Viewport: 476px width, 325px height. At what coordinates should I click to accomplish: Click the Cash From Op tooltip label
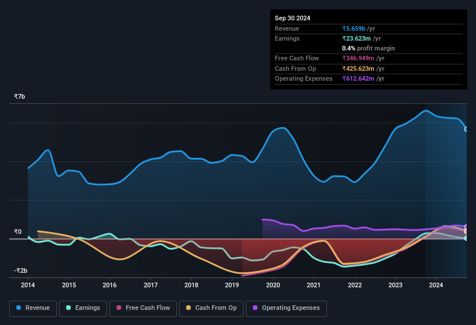coord(295,68)
